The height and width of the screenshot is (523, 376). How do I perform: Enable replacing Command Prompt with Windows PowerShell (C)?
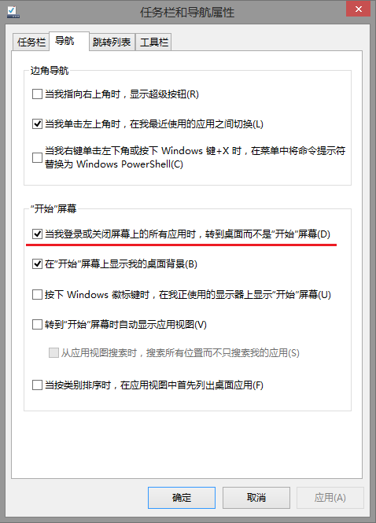[x=37, y=157]
